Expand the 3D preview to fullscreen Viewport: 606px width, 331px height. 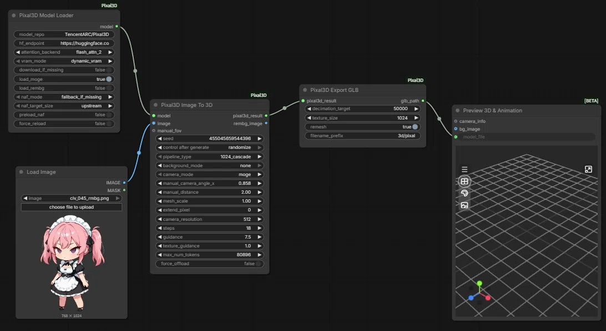click(588, 169)
